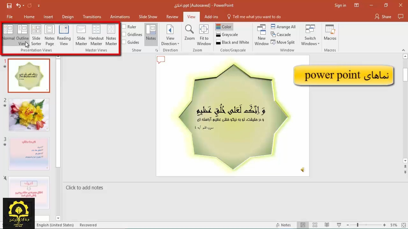Screen dimensions: 408x229
Task: Switch to the Animations tab
Action: 120,17
